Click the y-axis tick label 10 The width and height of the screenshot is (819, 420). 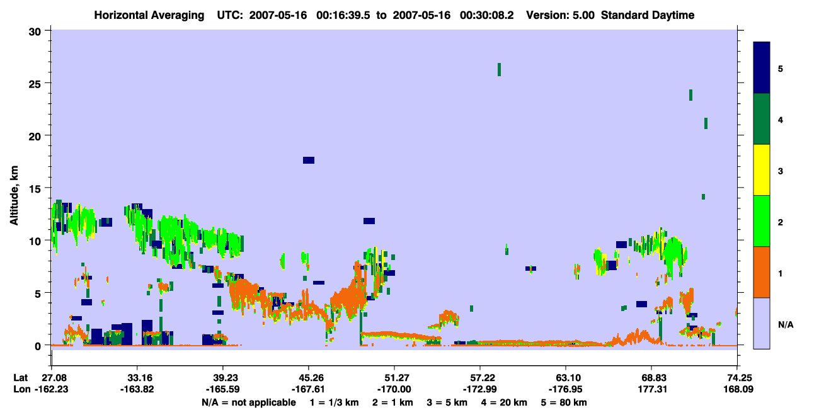[36, 241]
